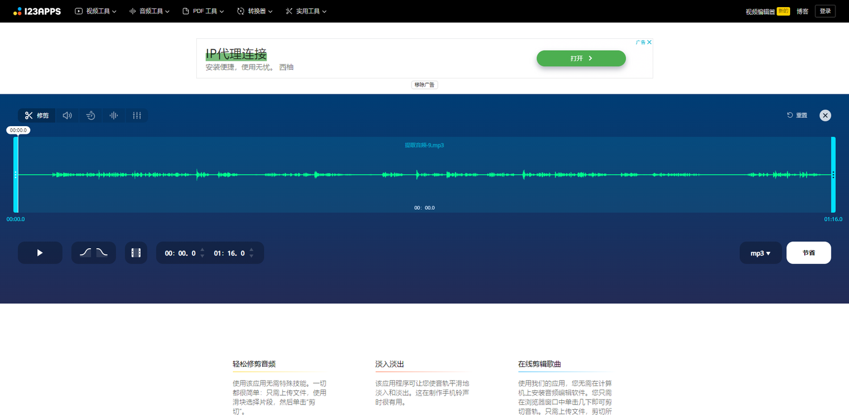Viewport: 849px width, 415px height.
Task: Click the 123APPS logo
Action: (37, 11)
